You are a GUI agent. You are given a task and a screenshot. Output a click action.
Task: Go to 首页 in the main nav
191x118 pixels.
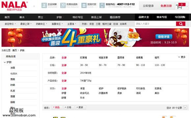click(x=7, y=17)
